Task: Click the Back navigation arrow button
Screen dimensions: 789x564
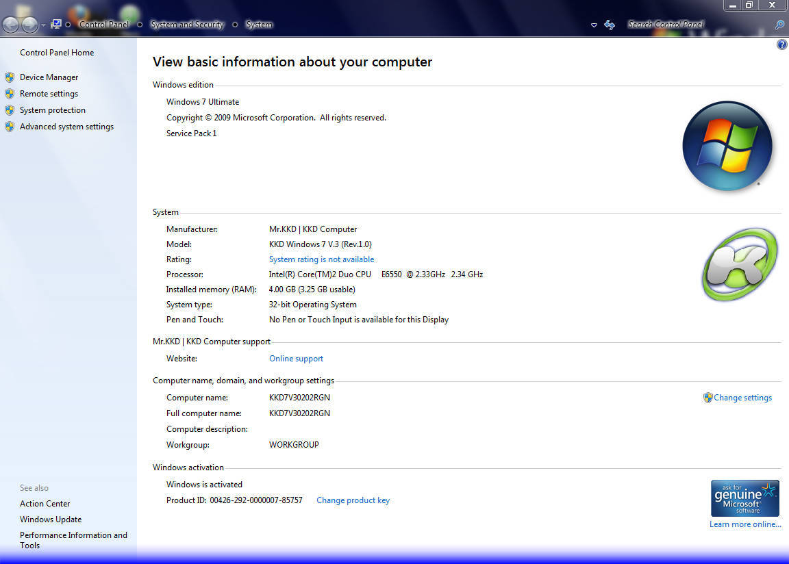Action: click(10, 24)
